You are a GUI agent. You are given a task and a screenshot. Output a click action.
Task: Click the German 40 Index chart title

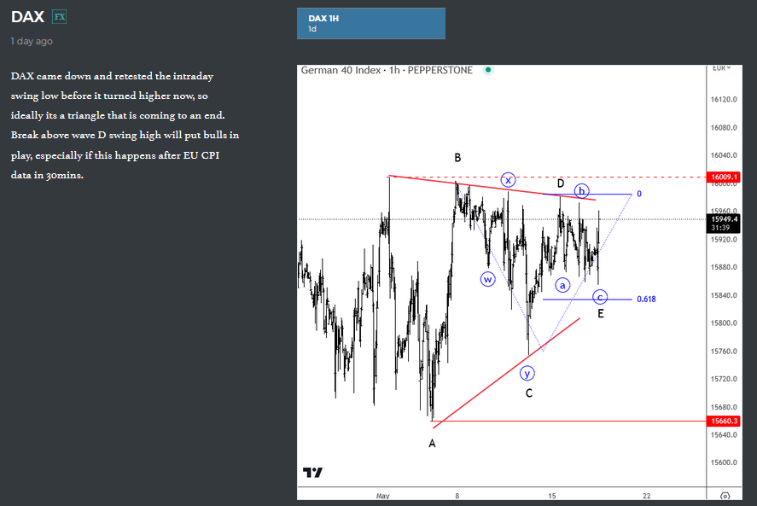(x=387, y=71)
